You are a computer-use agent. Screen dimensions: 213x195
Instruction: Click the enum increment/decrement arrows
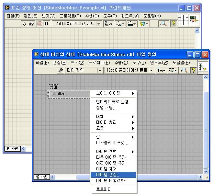pyautogui.click(x=48, y=94)
